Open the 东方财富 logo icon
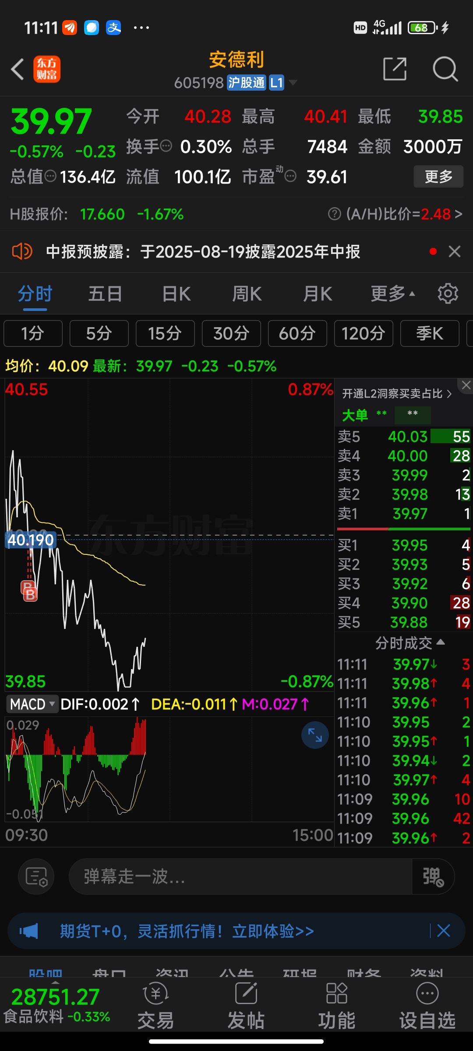 (x=47, y=69)
